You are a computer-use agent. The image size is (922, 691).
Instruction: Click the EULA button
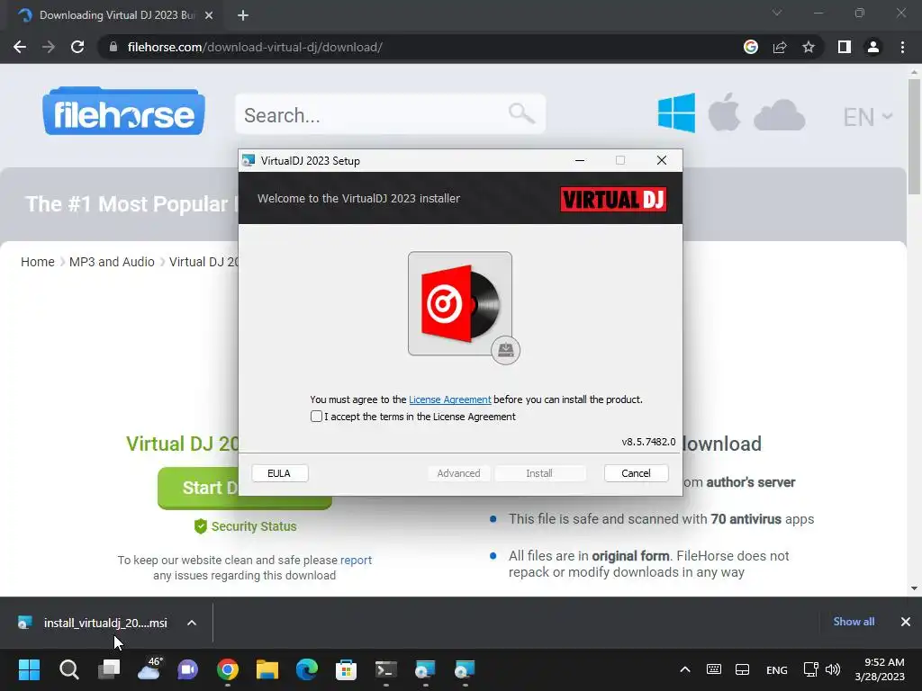pos(279,473)
